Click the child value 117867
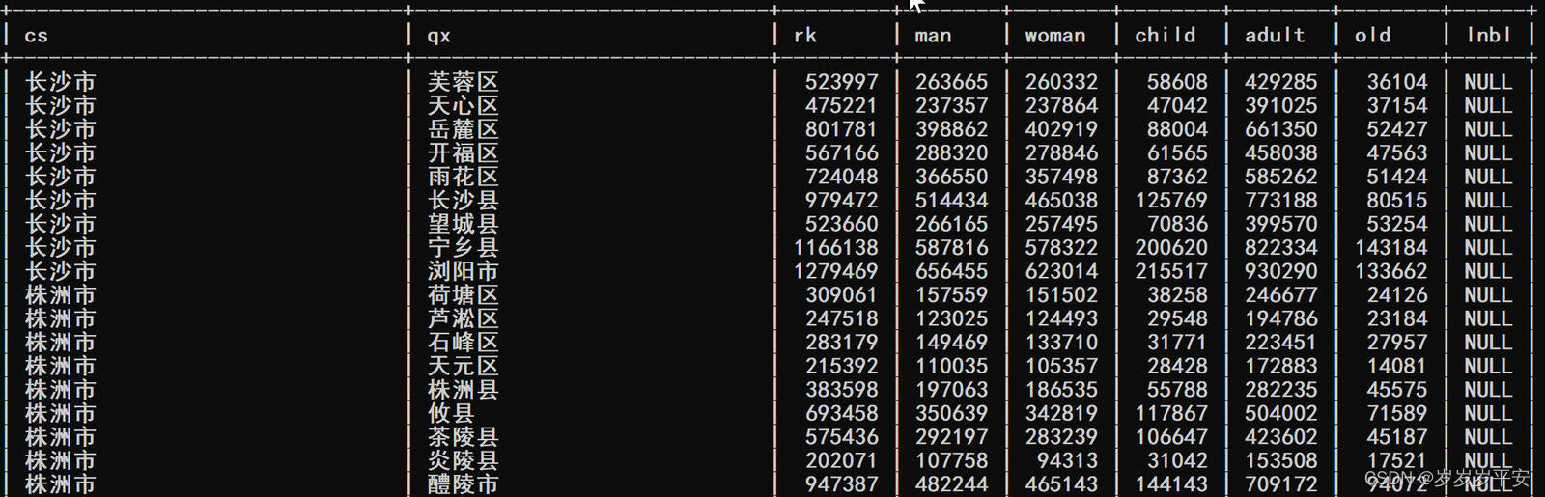 pyautogui.click(x=1172, y=413)
